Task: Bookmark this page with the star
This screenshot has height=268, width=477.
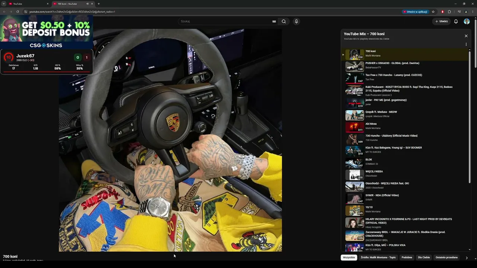Action: [x=433, y=12]
